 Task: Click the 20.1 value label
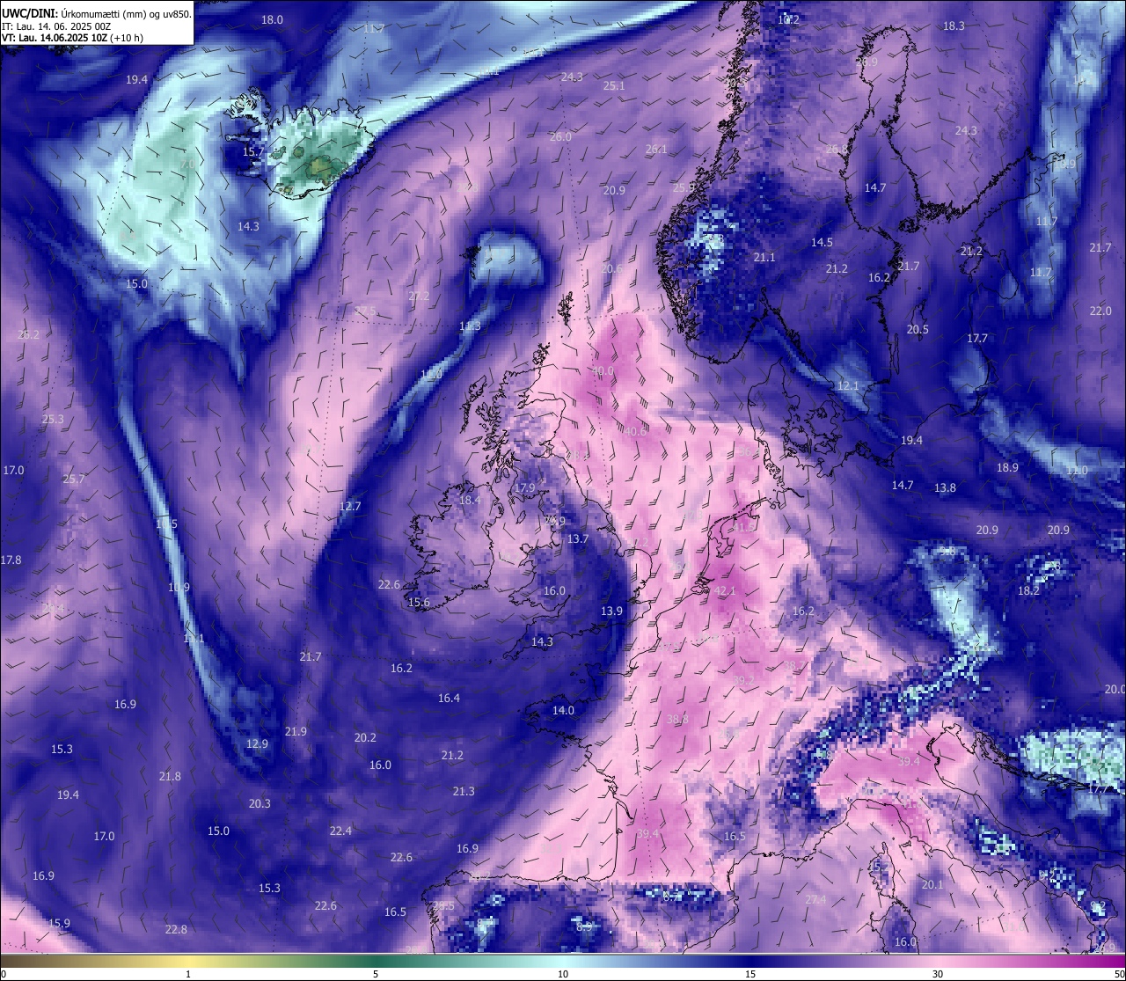(932, 884)
